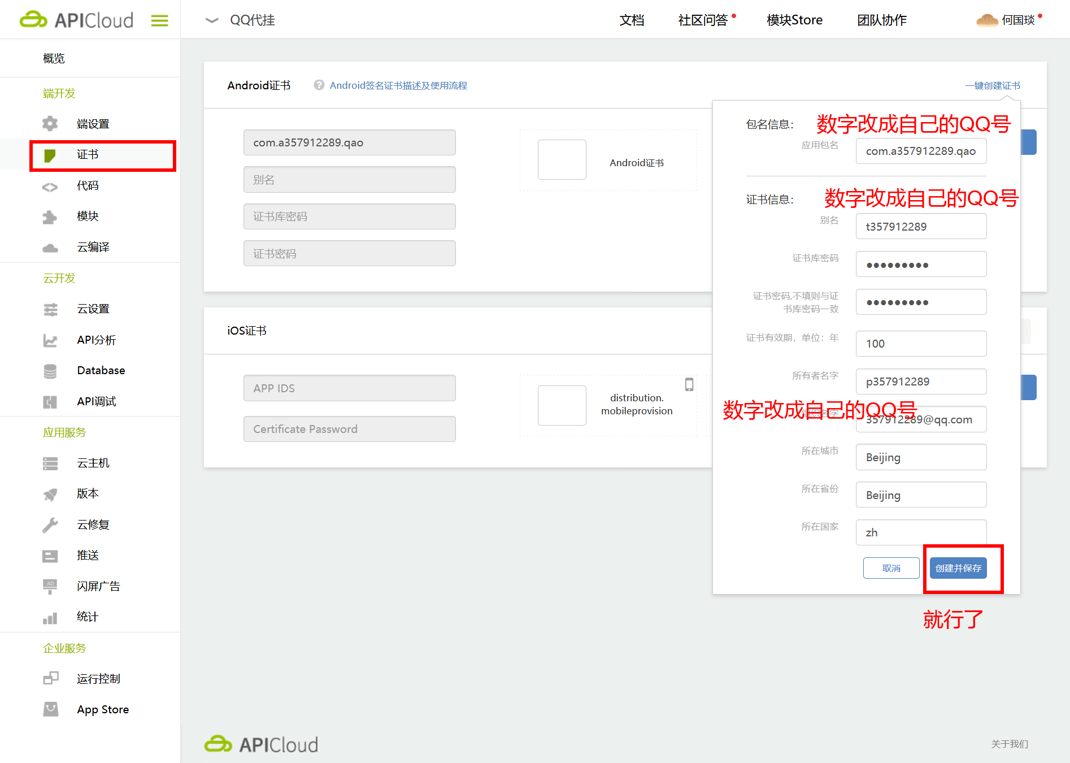Open Android签名证书描述及使用流程 link
This screenshot has width=1070, height=763.
click(398, 85)
